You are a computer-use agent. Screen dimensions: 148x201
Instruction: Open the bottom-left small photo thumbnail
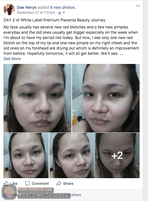coord(26,155)
